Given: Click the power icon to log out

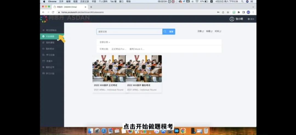Looking at the screenshot, I should (x=249, y=19).
